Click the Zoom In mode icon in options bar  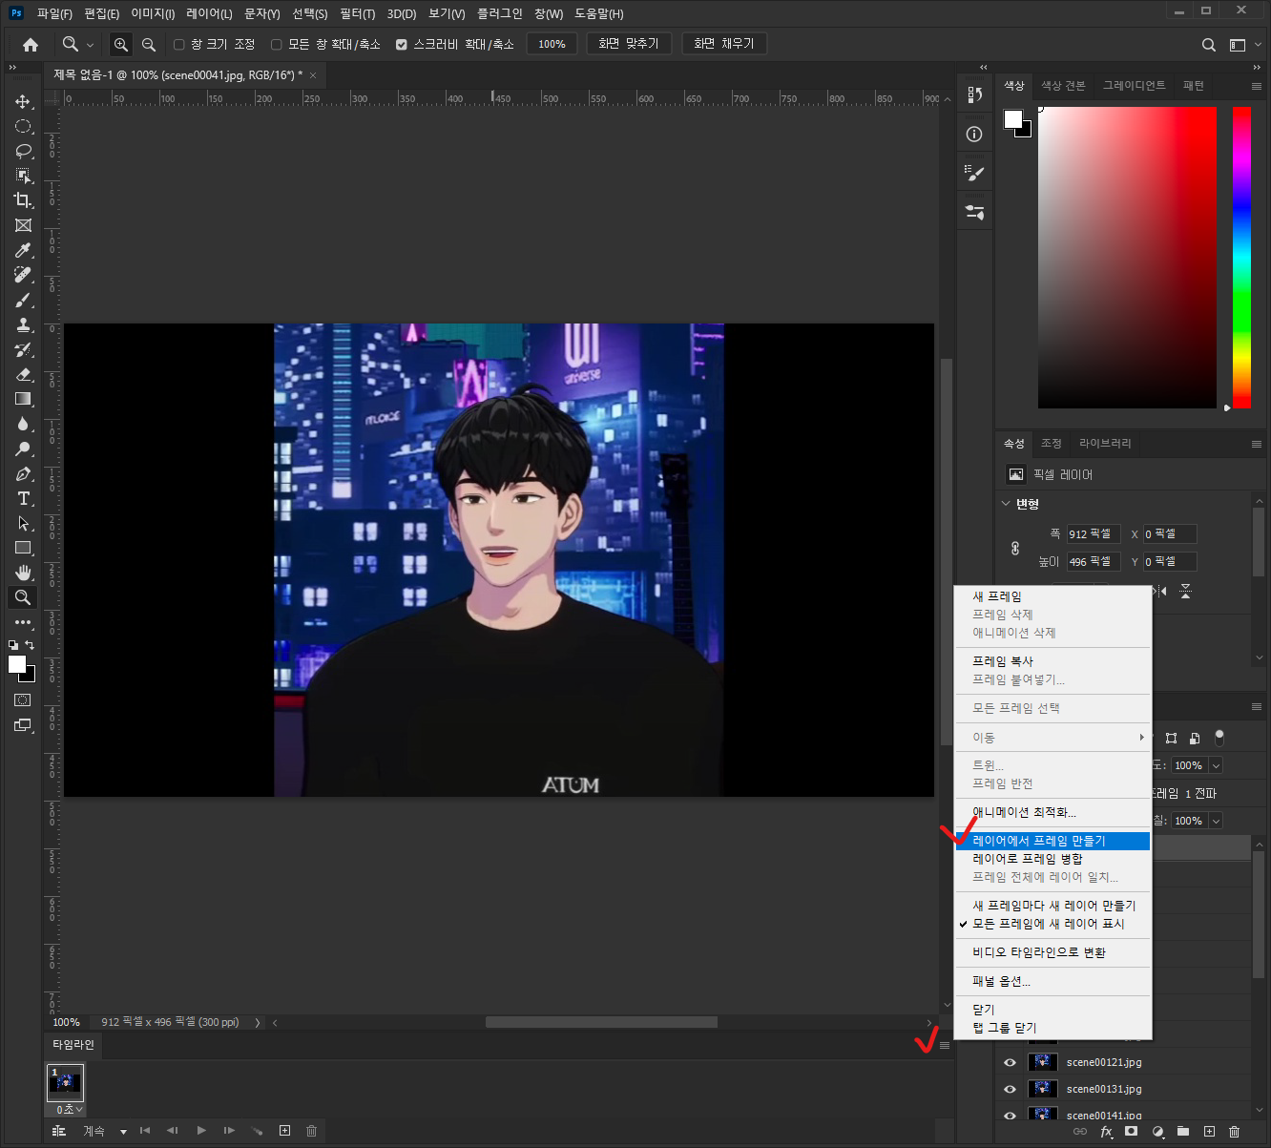coord(120,44)
